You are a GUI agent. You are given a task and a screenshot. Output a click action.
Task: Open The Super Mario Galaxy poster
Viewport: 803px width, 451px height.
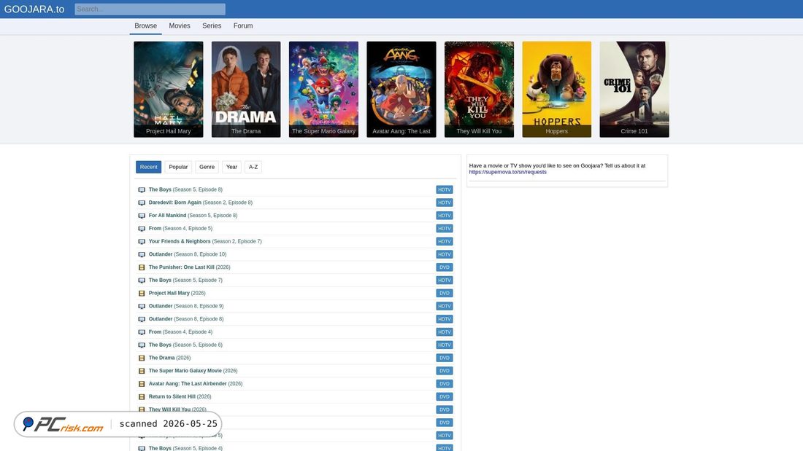coord(323,89)
